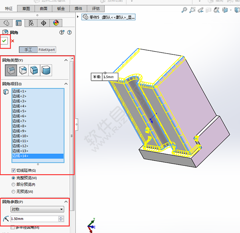Toggle the 切线延伸 checkbox
This screenshot has height=233, width=240.
click(x=14, y=171)
